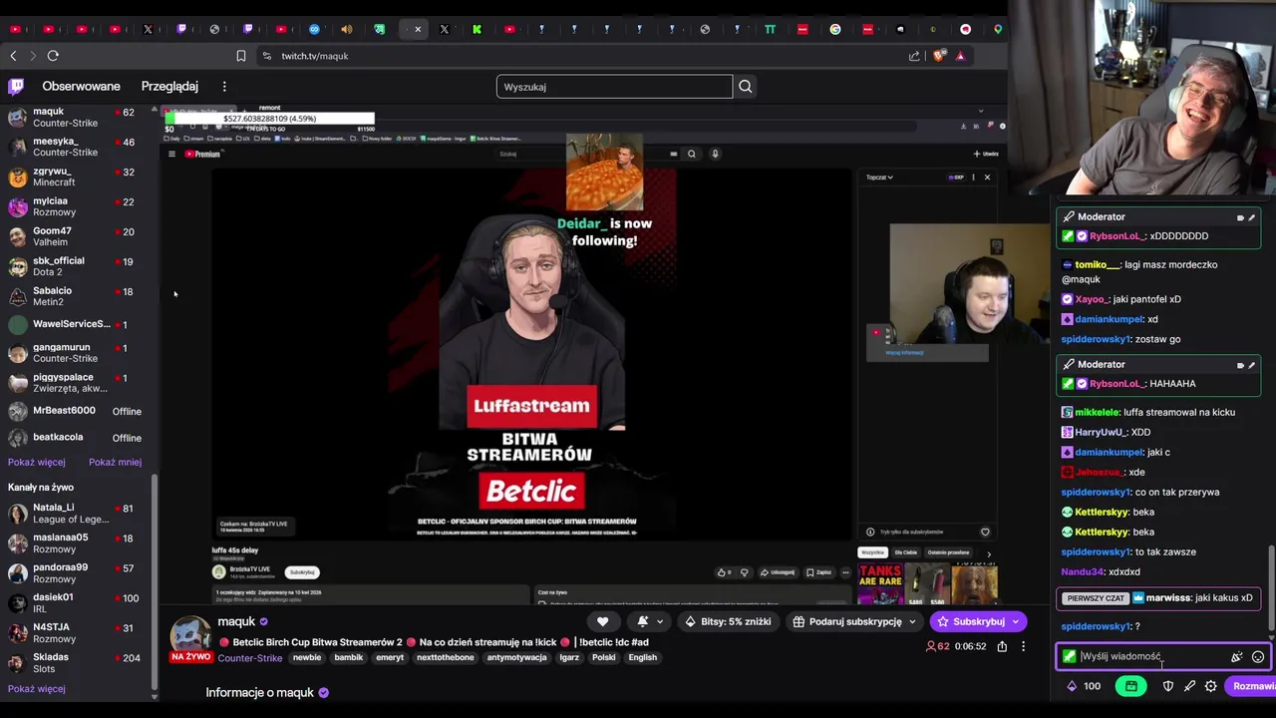1276x718 pixels.
Task: Open Bitsy: 5% zniżki offer
Action: (x=731, y=621)
